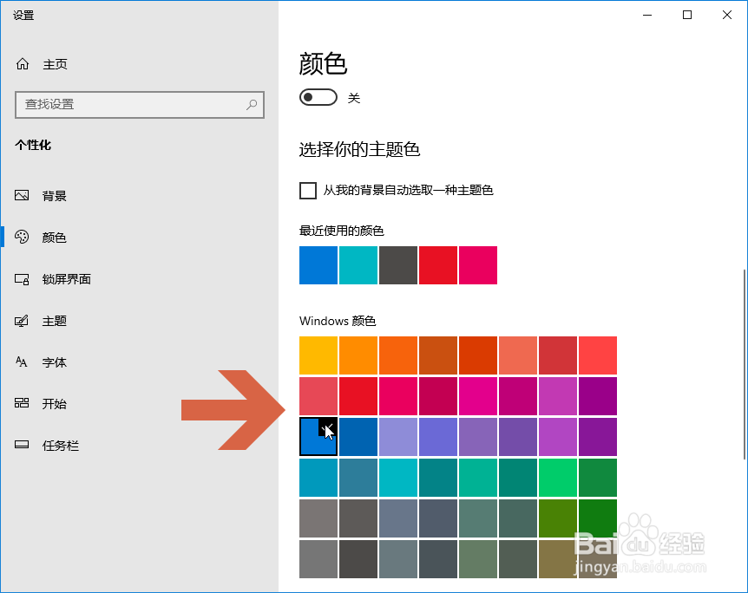Click the vertical scrollbar on the right
748x593 pixels.
tap(745, 365)
